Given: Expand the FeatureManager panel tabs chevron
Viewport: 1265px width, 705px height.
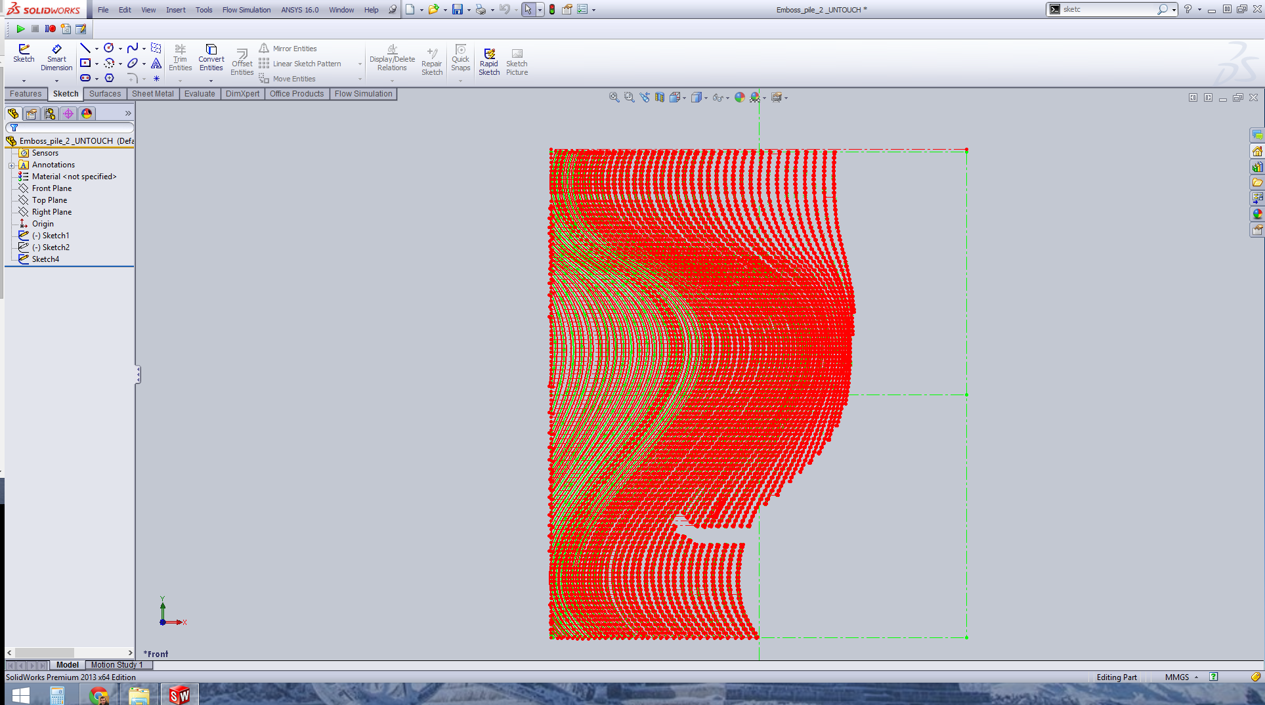Looking at the screenshot, I should [128, 114].
